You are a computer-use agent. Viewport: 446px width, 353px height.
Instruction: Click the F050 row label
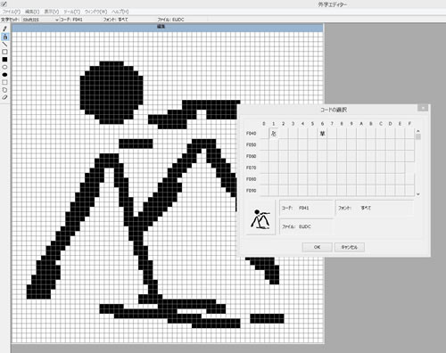[251, 144]
